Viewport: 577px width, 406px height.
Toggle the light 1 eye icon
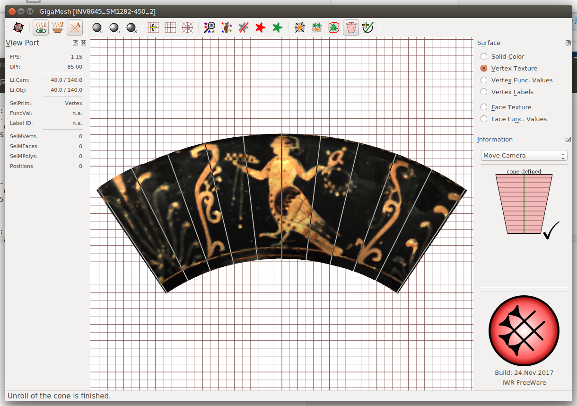pyautogui.click(x=41, y=28)
